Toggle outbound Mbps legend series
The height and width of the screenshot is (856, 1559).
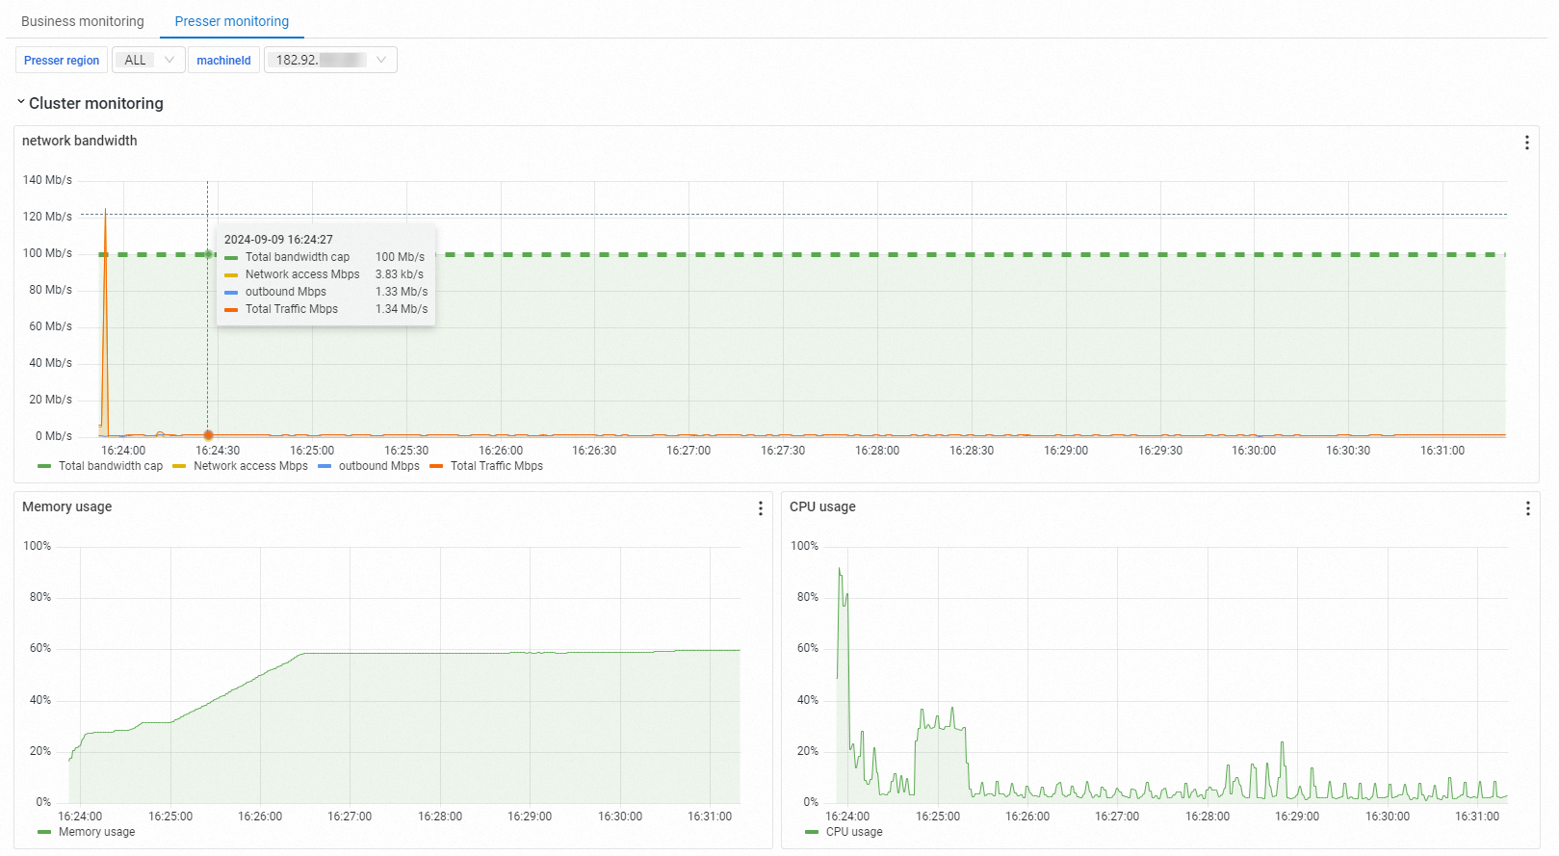click(x=369, y=466)
